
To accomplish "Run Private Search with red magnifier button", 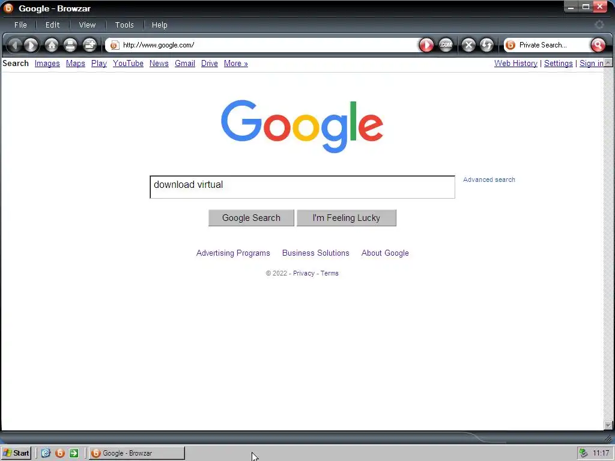I will [598, 45].
